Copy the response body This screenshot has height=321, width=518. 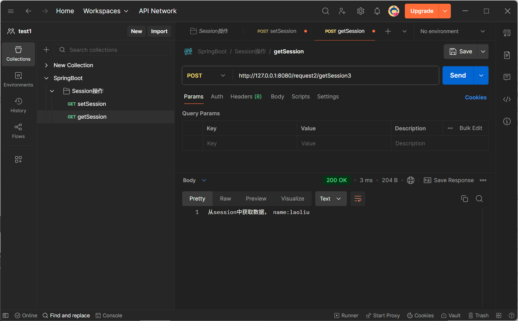point(465,199)
